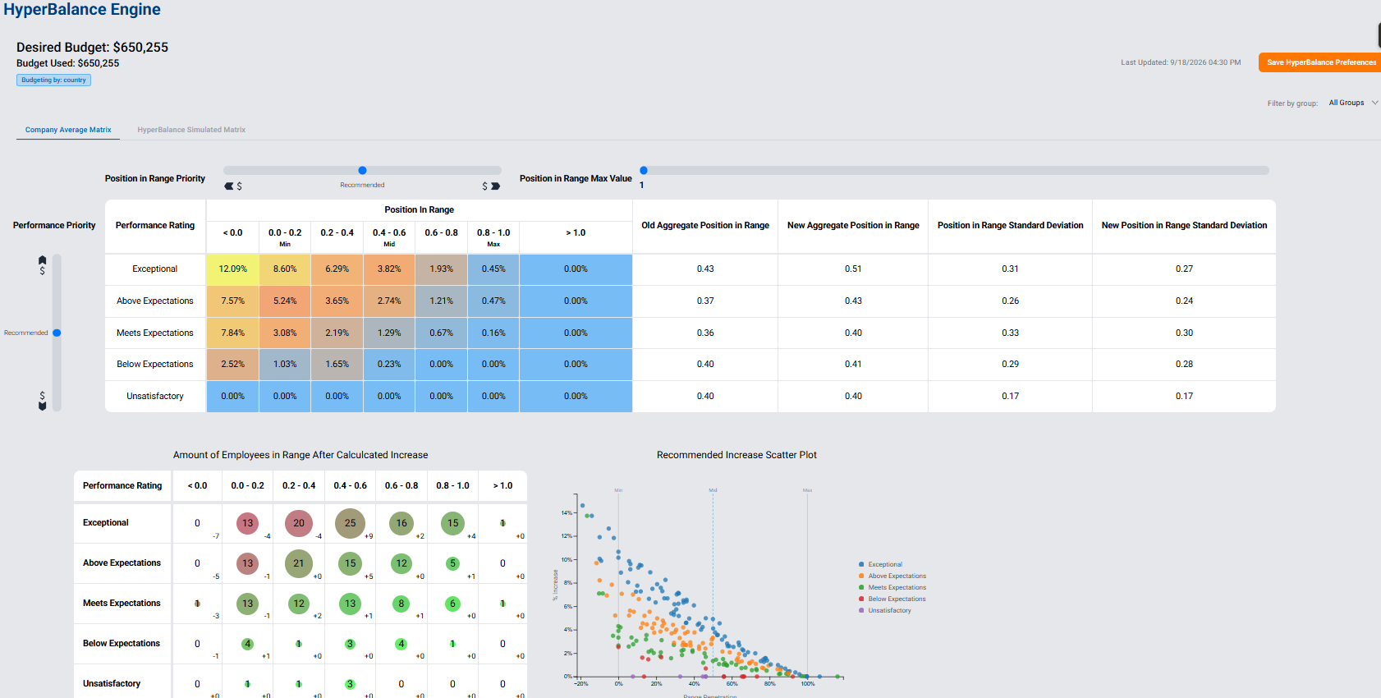The image size is (1381, 698).
Task: Click the New Position in Range Standard Deviation header
Action: coord(1184,226)
